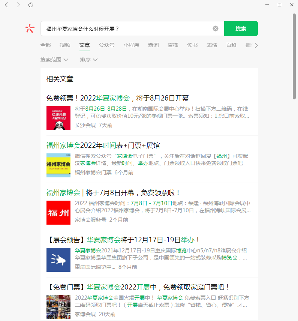Click the 7天前 timestamp

(x=106, y=125)
